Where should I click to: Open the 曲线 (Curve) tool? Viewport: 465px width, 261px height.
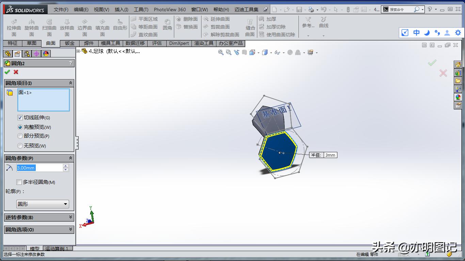coord(322,25)
